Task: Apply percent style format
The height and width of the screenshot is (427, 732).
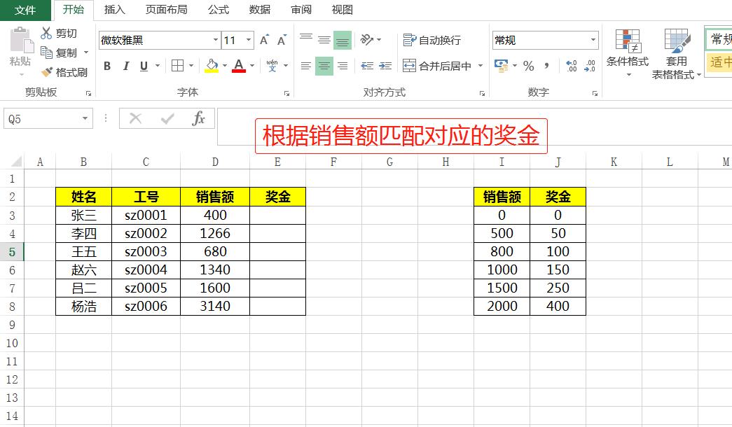Action: [528, 66]
